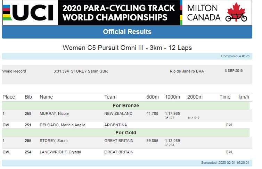Screen dimensions: 262x169
Task: Select the Official Results header bar
Action: [127, 32]
